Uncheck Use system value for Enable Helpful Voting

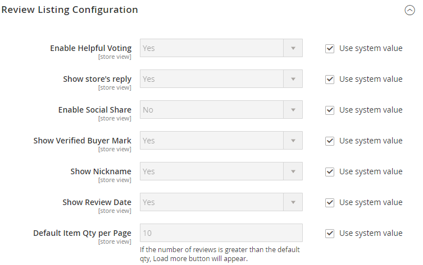tap(330, 48)
